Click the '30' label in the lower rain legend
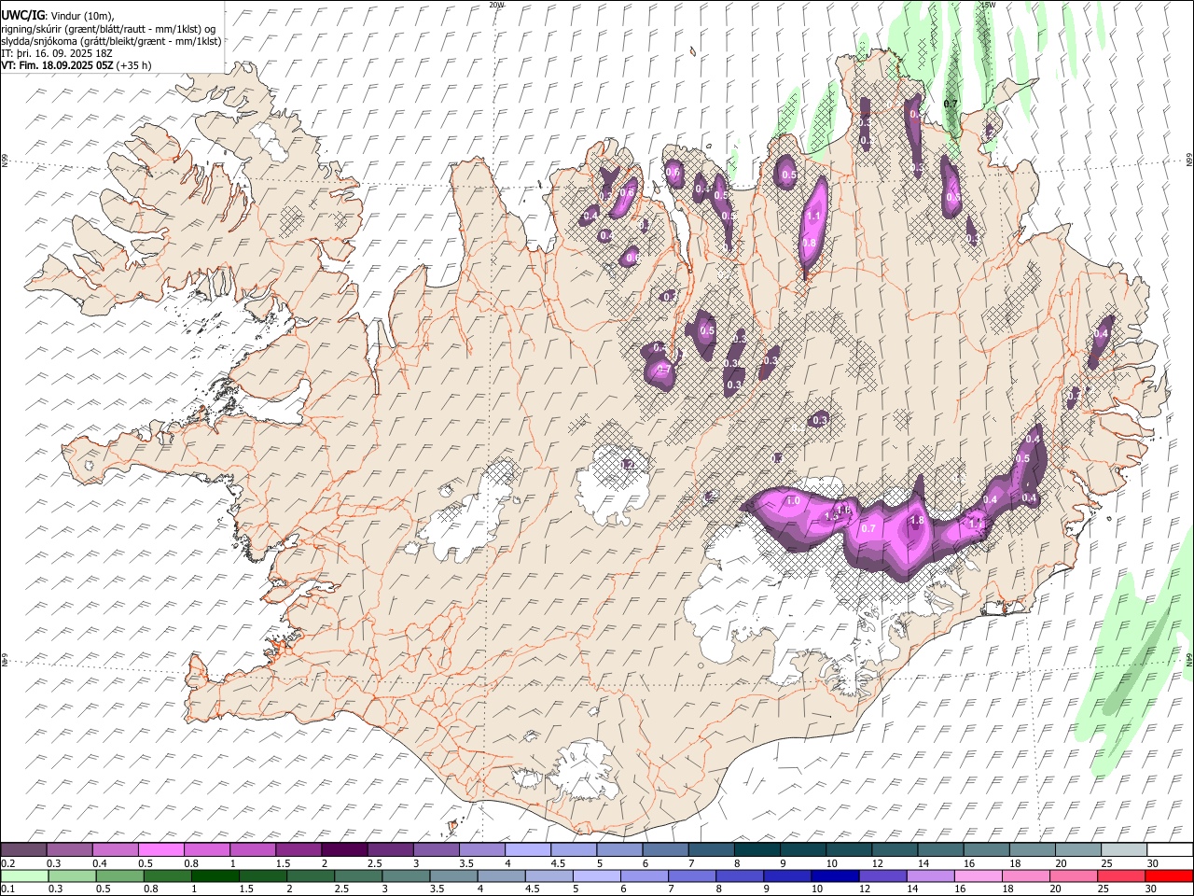The height and width of the screenshot is (896, 1194). 1149,889
